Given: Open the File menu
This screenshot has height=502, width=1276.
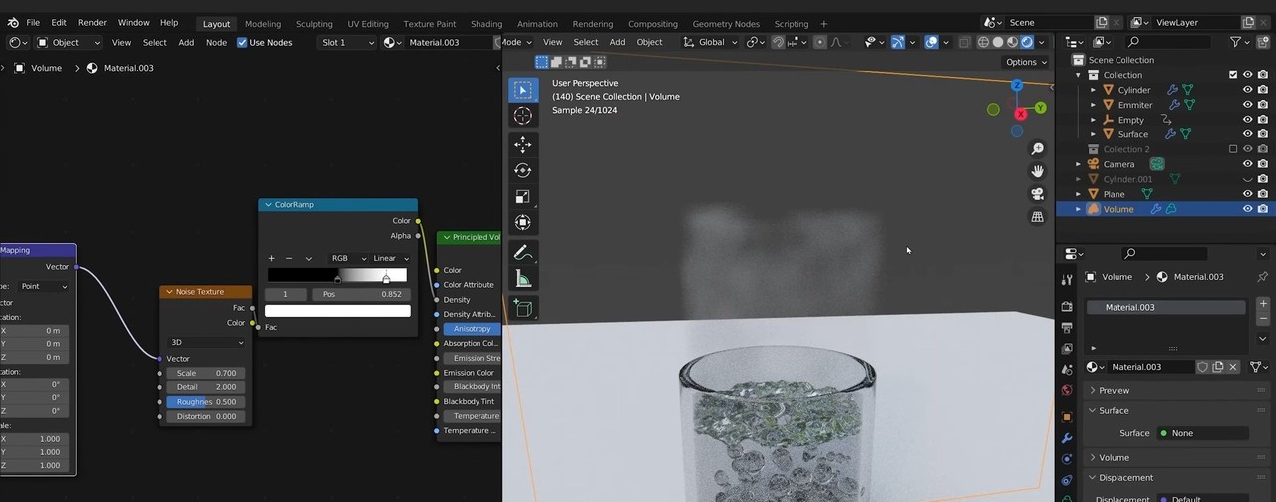Looking at the screenshot, I should [33, 22].
